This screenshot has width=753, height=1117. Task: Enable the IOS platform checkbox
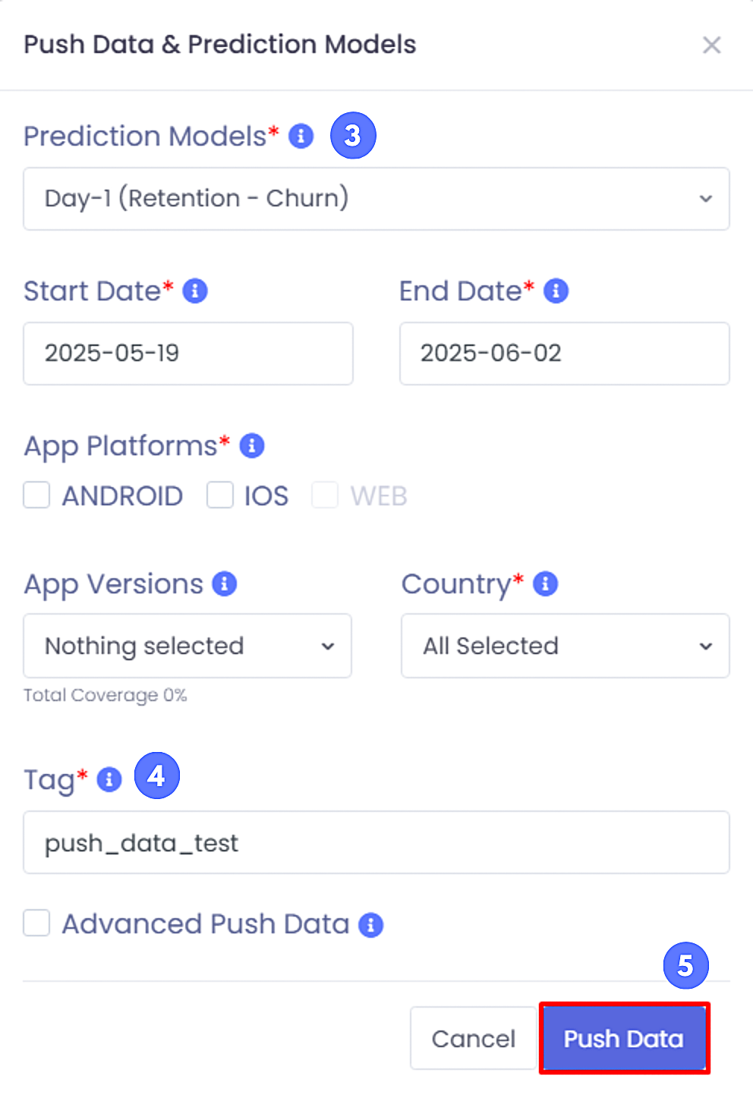[x=220, y=495]
